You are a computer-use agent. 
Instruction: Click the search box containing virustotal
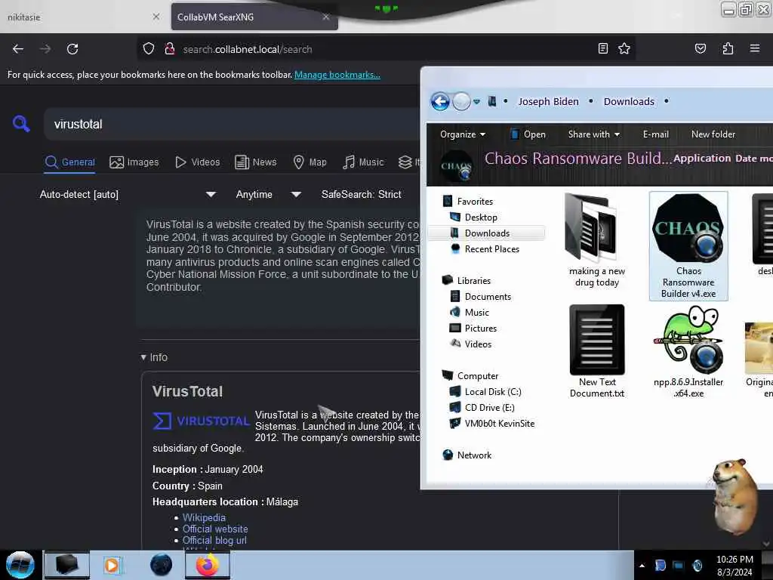tap(232, 124)
